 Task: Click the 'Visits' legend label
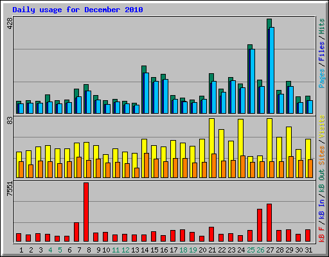(322, 127)
